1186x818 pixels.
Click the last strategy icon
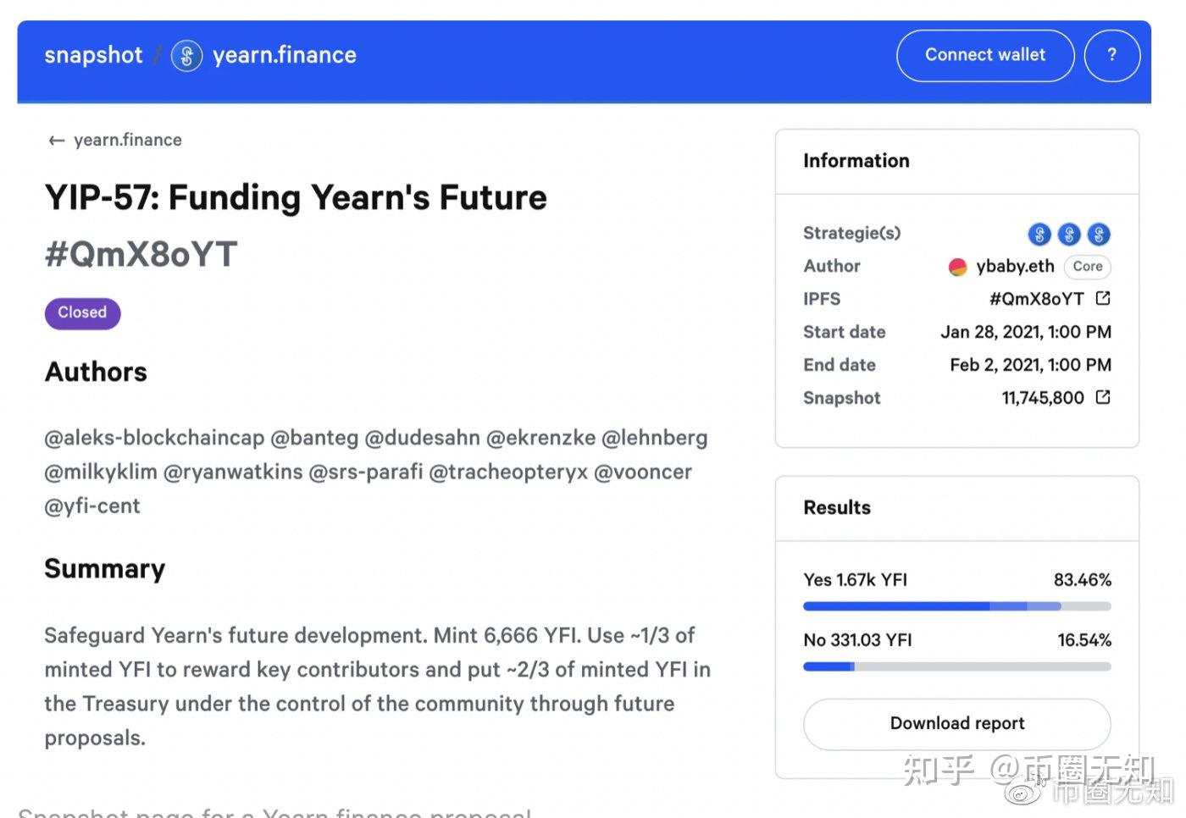[x=1099, y=234]
